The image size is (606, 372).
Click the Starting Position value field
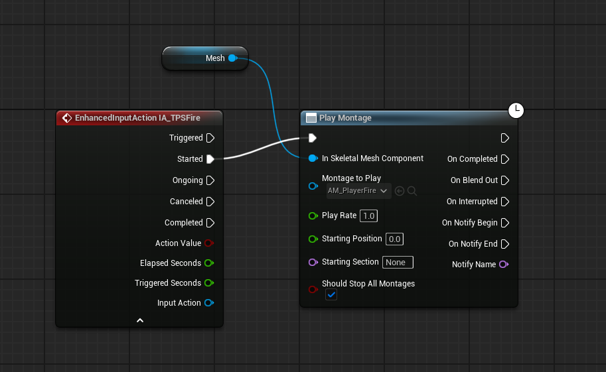click(394, 239)
